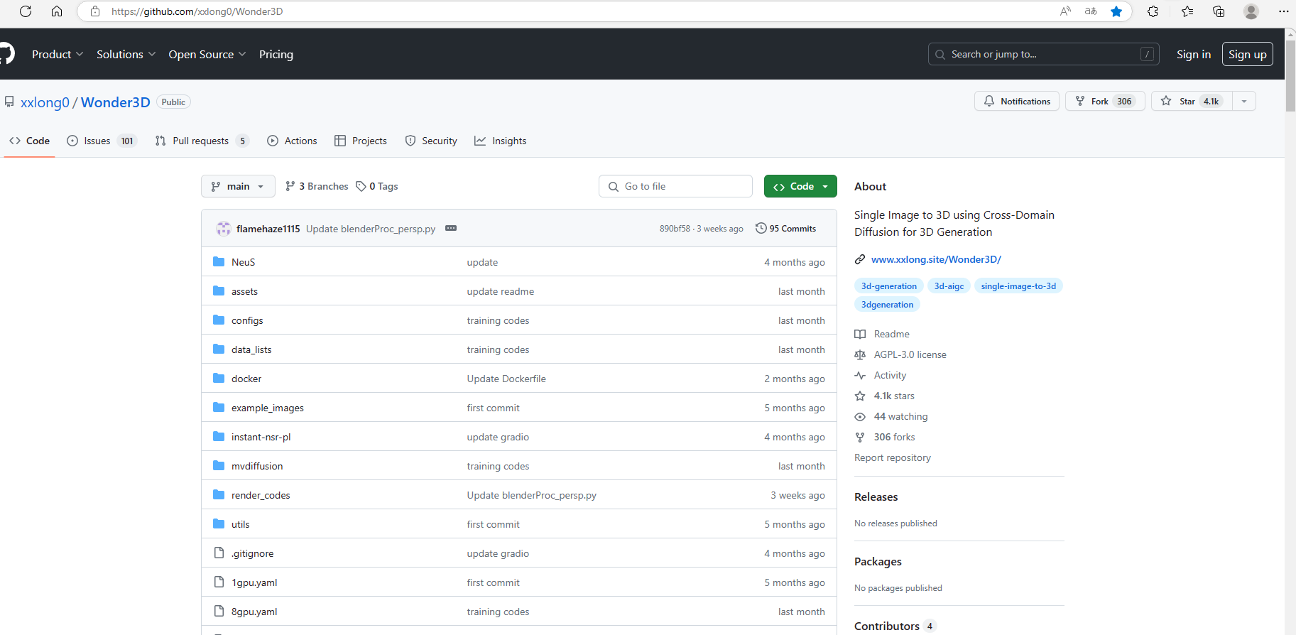Viewport: 1296px width, 635px height.
Task: Go to browser home page icon
Action: pos(57,11)
